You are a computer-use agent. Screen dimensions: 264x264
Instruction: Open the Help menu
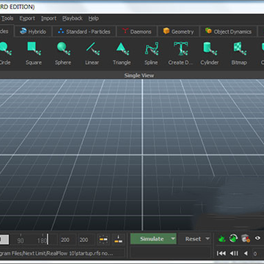point(93,18)
